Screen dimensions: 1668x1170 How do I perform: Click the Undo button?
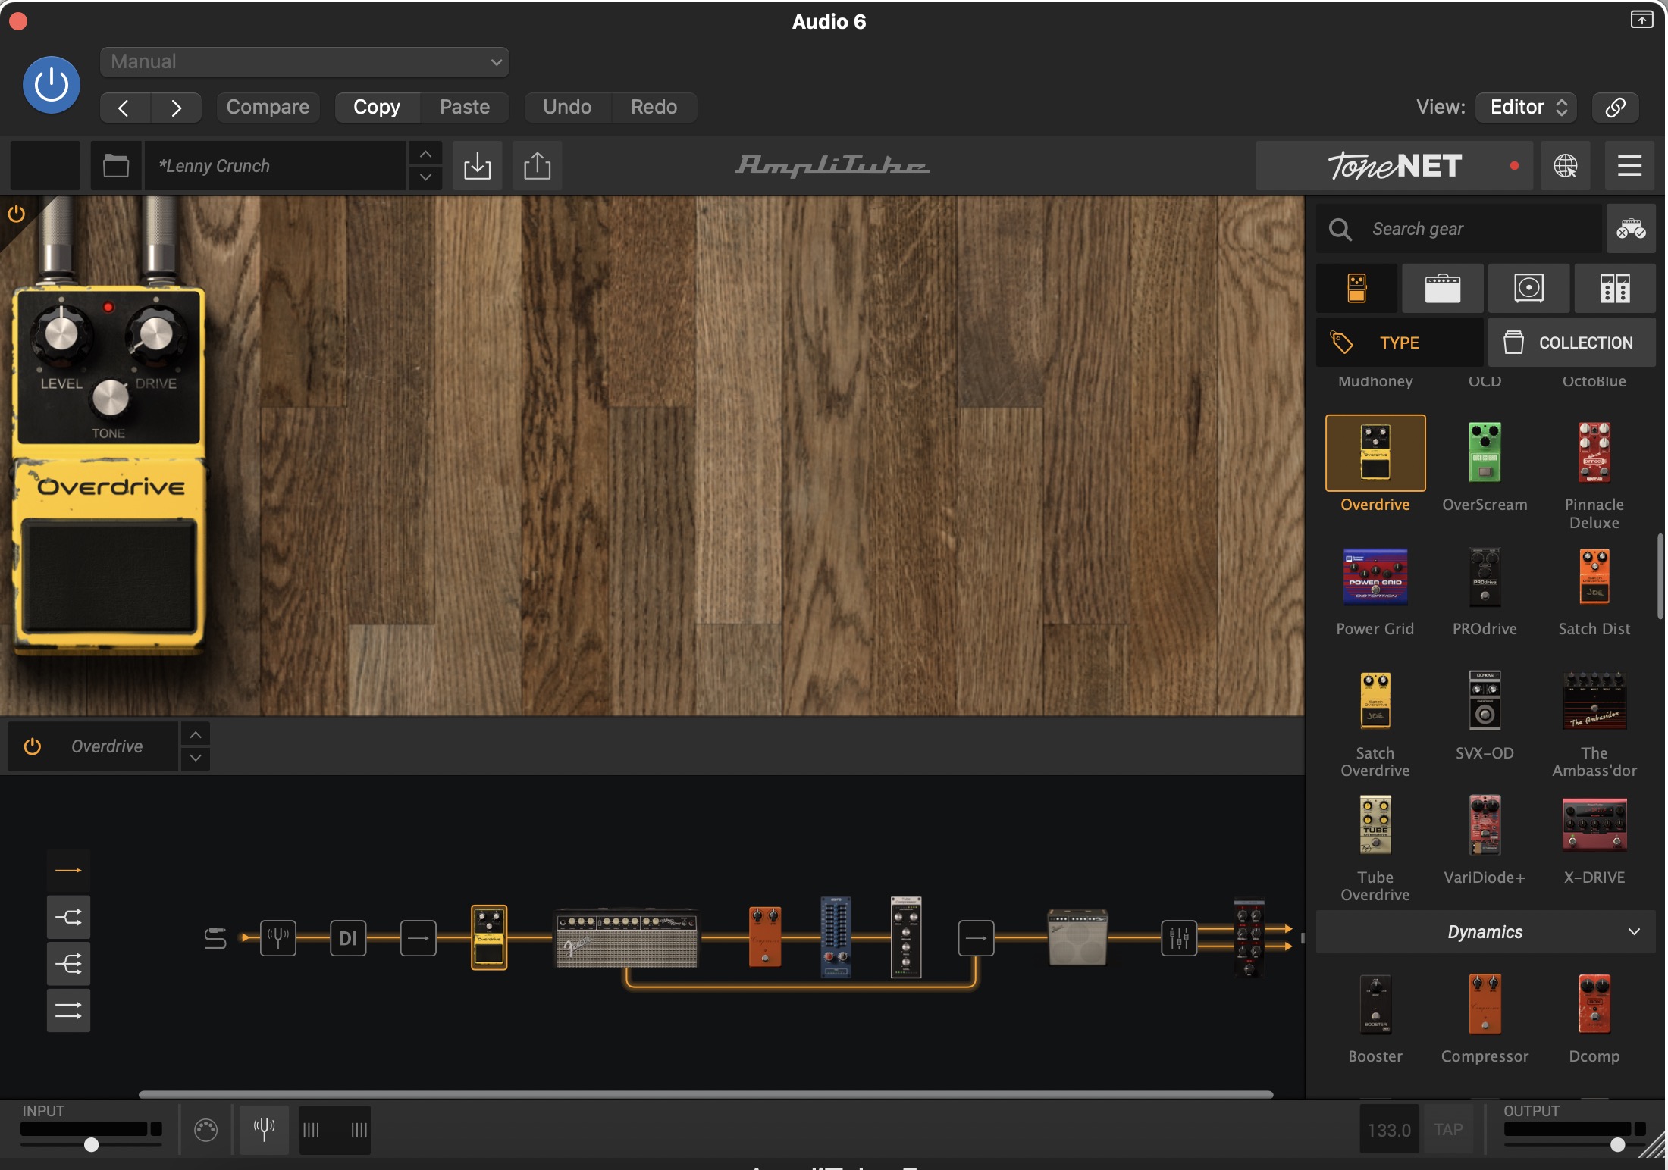(x=567, y=107)
